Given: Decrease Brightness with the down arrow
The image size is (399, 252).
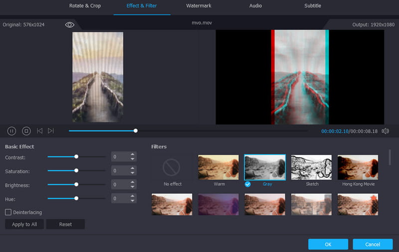Looking at the screenshot, I should click(132, 187).
